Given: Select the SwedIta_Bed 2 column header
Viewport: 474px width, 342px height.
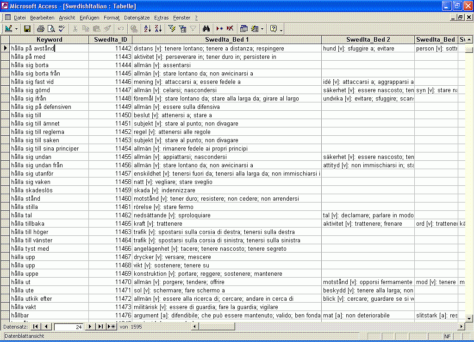Looking at the screenshot, I should click(368, 39).
